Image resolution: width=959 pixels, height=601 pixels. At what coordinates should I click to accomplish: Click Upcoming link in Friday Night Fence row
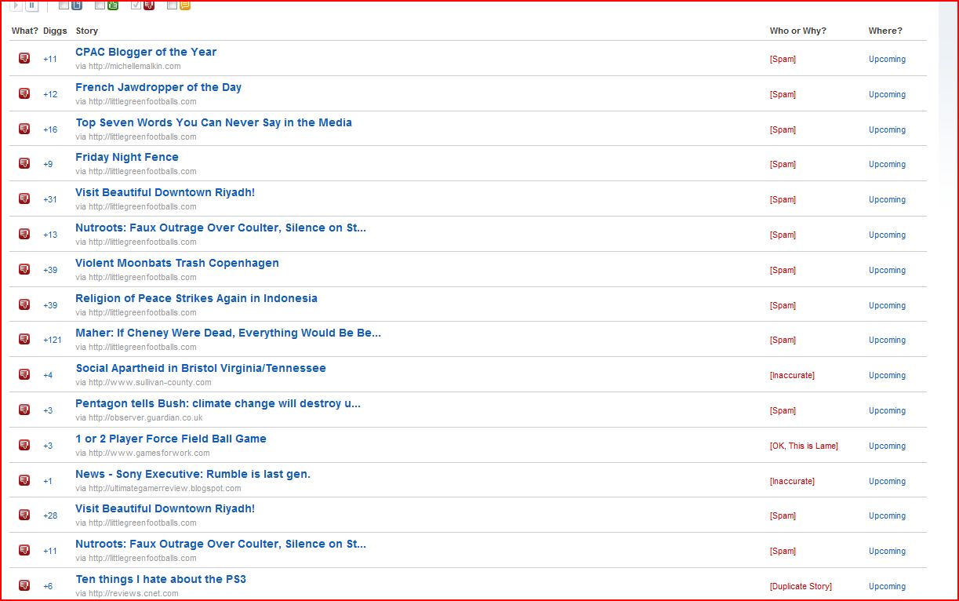(887, 164)
